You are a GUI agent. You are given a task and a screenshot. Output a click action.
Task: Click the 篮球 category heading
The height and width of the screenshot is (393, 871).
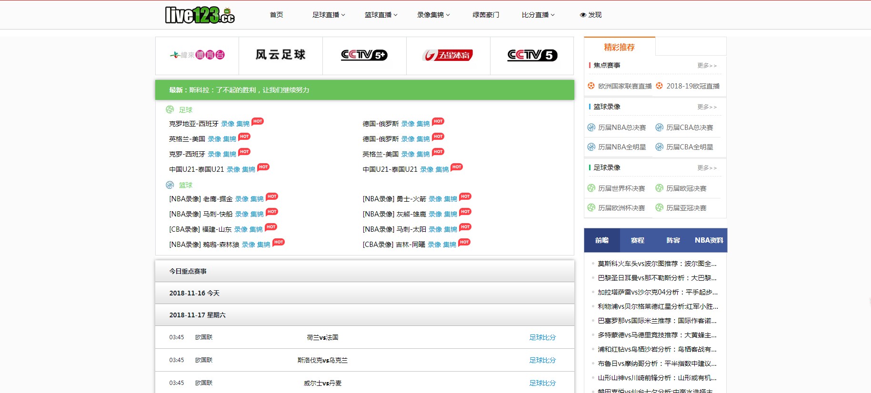(186, 185)
